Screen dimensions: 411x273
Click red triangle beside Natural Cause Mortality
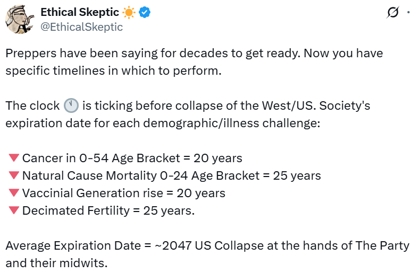pyautogui.click(x=14, y=175)
